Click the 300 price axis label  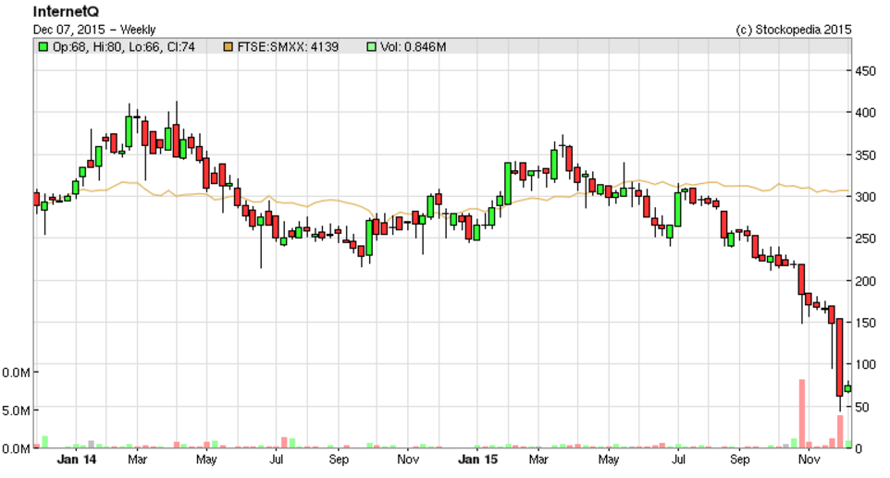pos(865,197)
